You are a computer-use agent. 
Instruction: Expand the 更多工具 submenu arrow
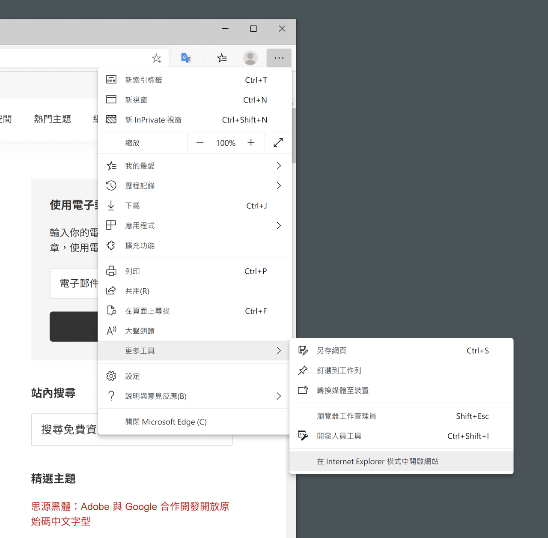click(x=279, y=351)
